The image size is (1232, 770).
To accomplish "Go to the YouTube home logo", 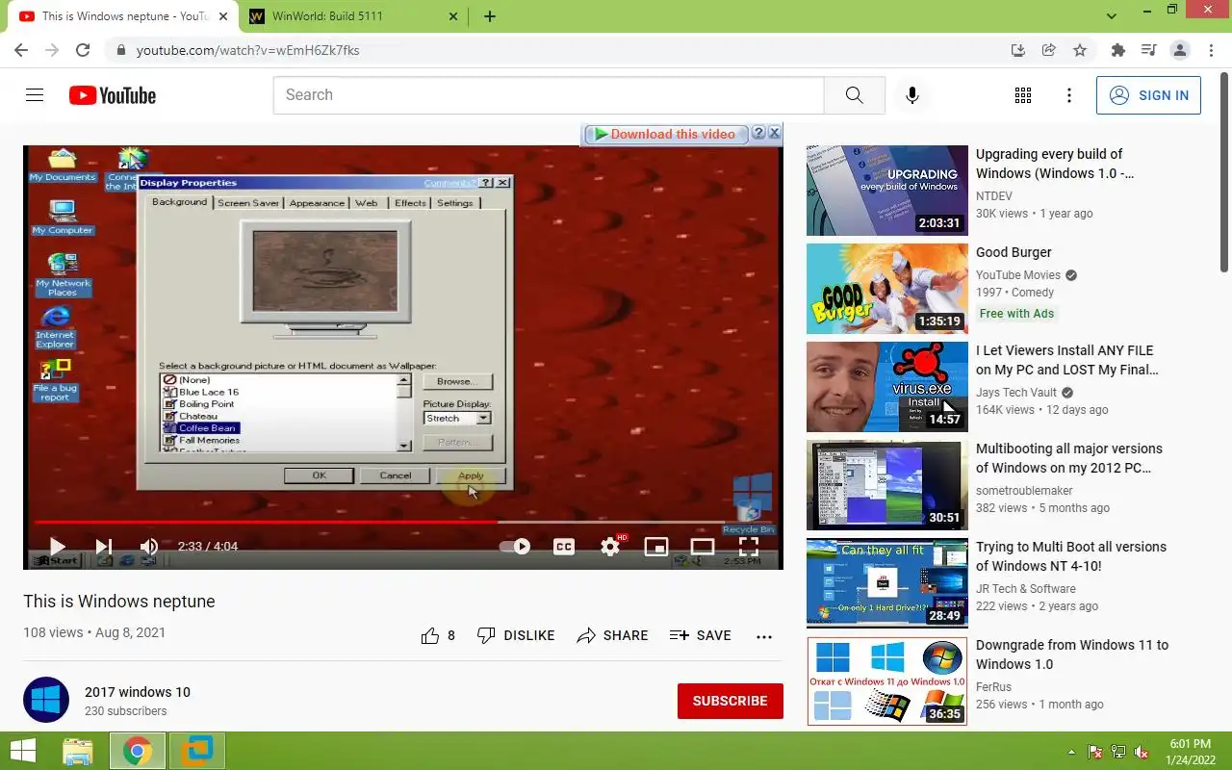I will click(x=113, y=95).
